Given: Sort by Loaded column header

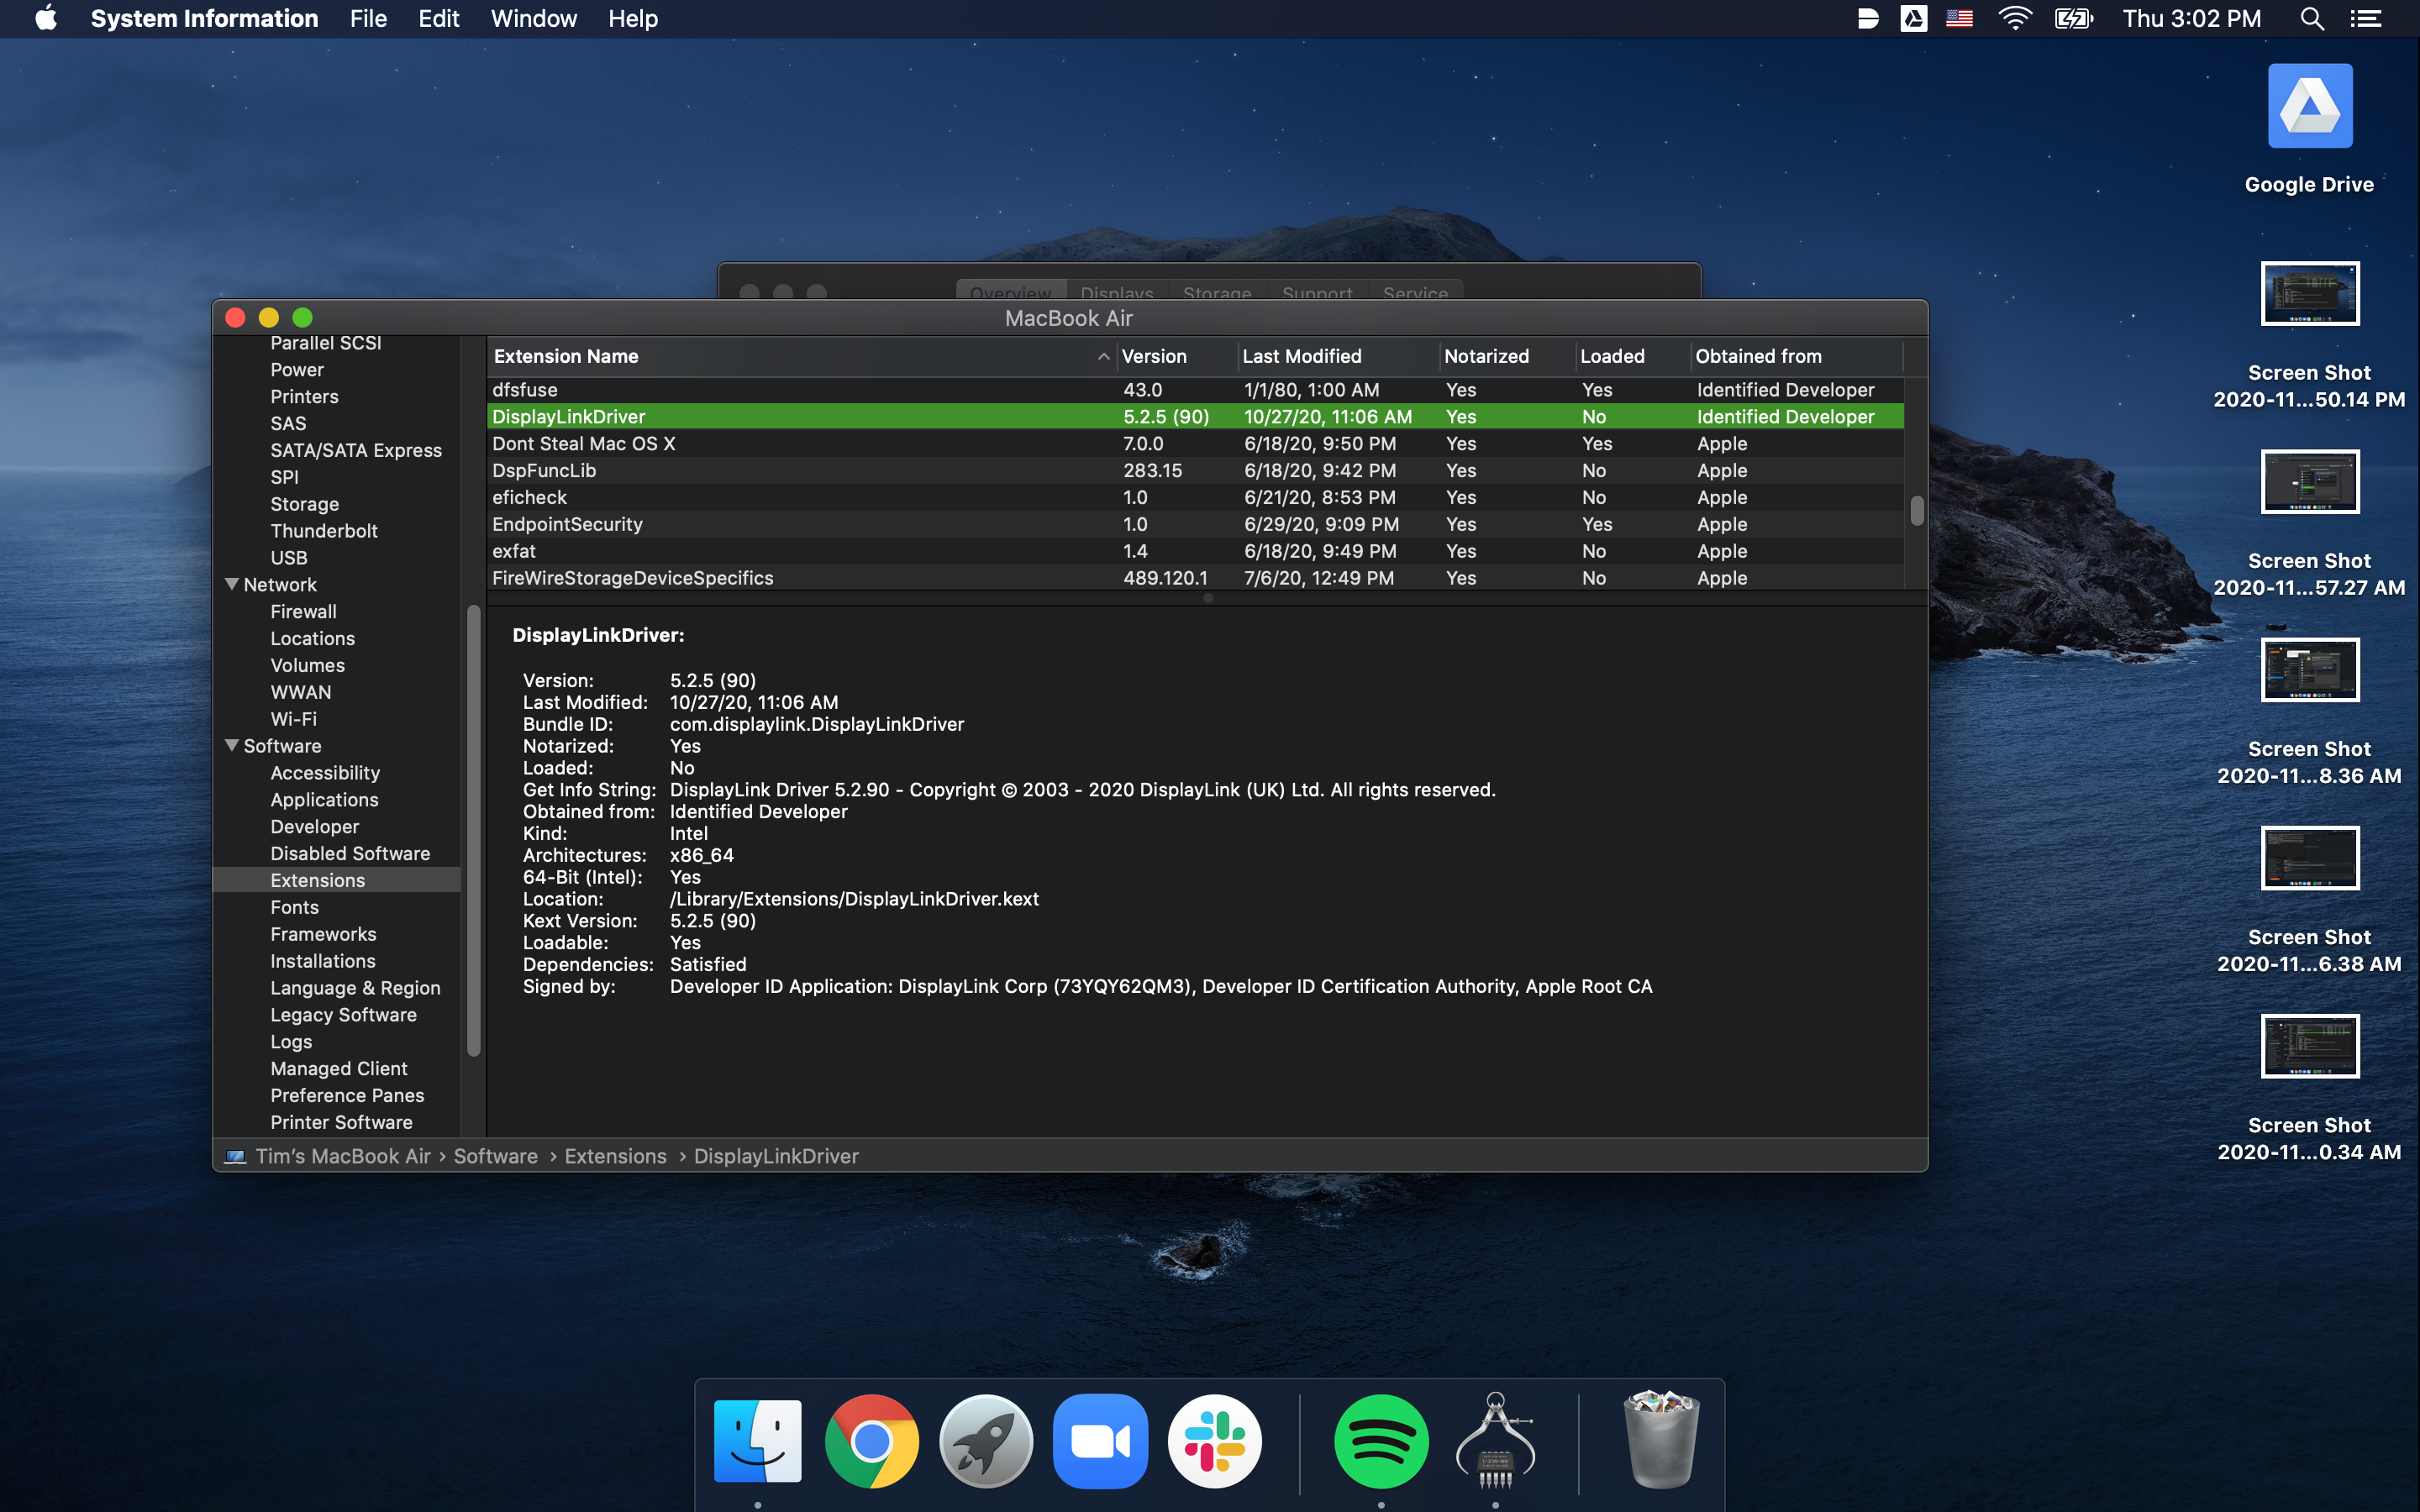Looking at the screenshot, I should pos(1632,356).
